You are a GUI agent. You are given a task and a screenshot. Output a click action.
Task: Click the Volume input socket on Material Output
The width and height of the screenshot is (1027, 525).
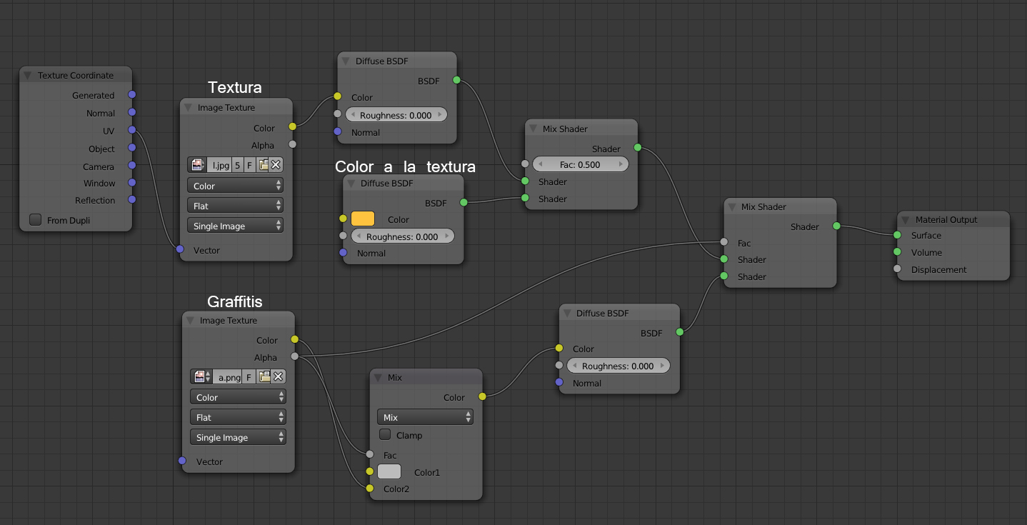tap(897, 251)
